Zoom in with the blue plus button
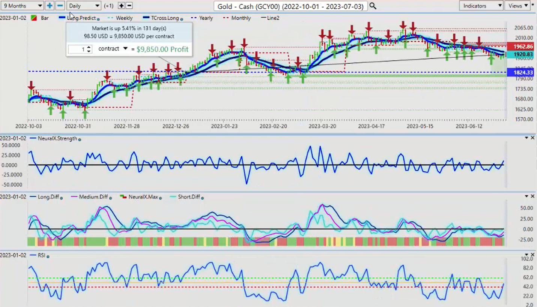 [50, 6]
